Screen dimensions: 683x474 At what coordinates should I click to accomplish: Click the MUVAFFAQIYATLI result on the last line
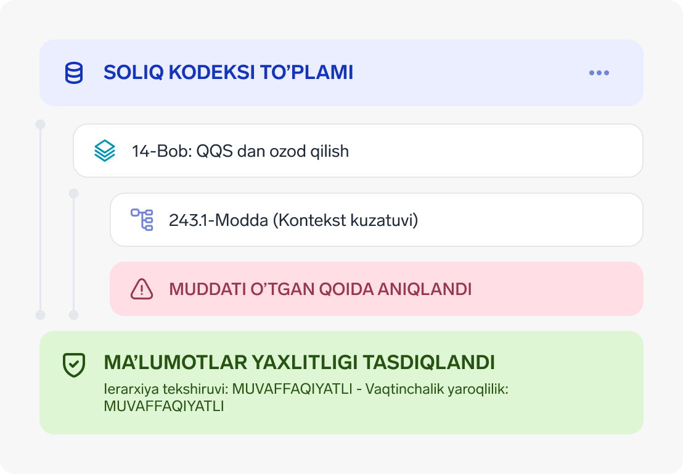click(x=163, y=406)
